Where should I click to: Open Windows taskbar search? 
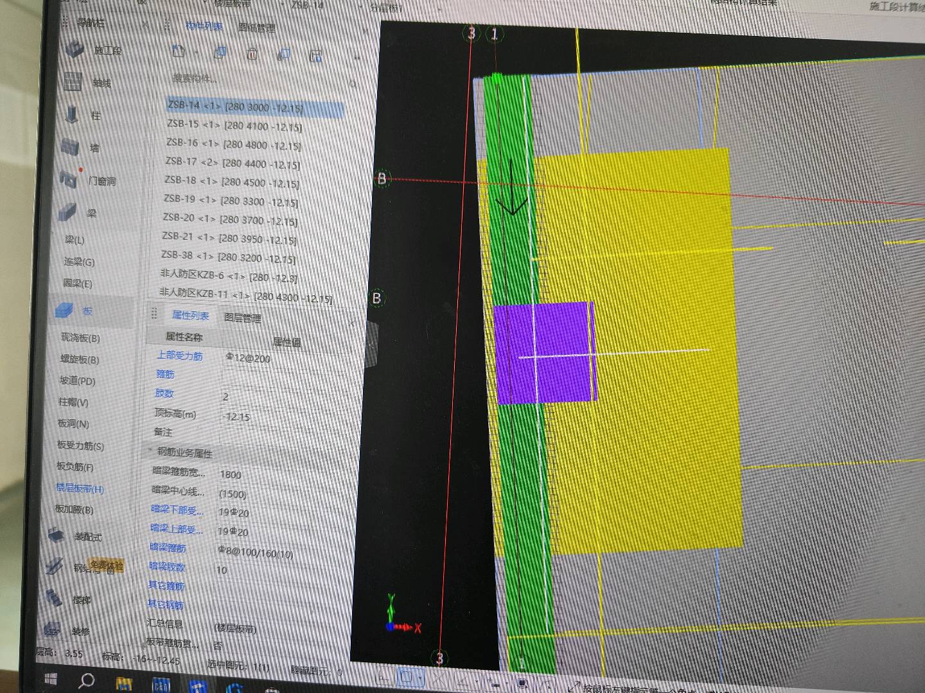(85, 680)
